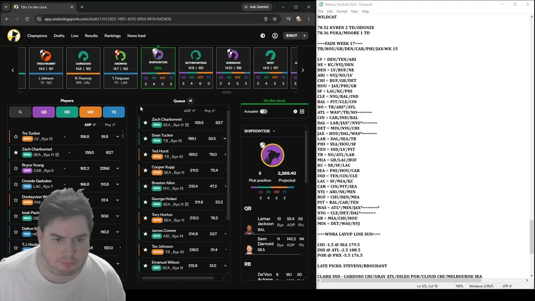535x301 pixels.
Task: Toggle the Autopilot switch
Action: click(x=263, y=112)
